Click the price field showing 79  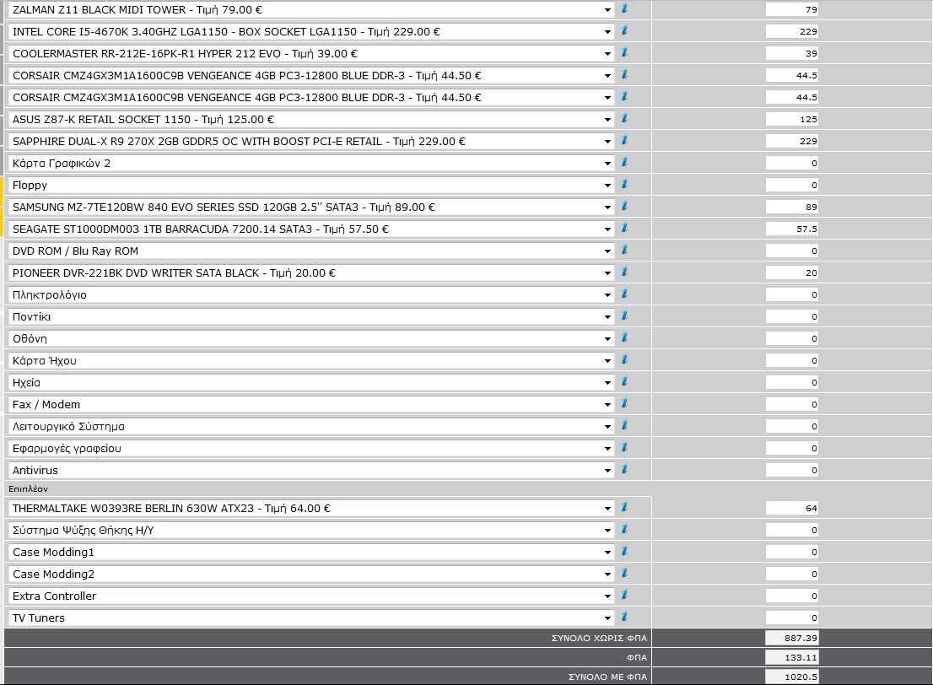click(792, 9)
